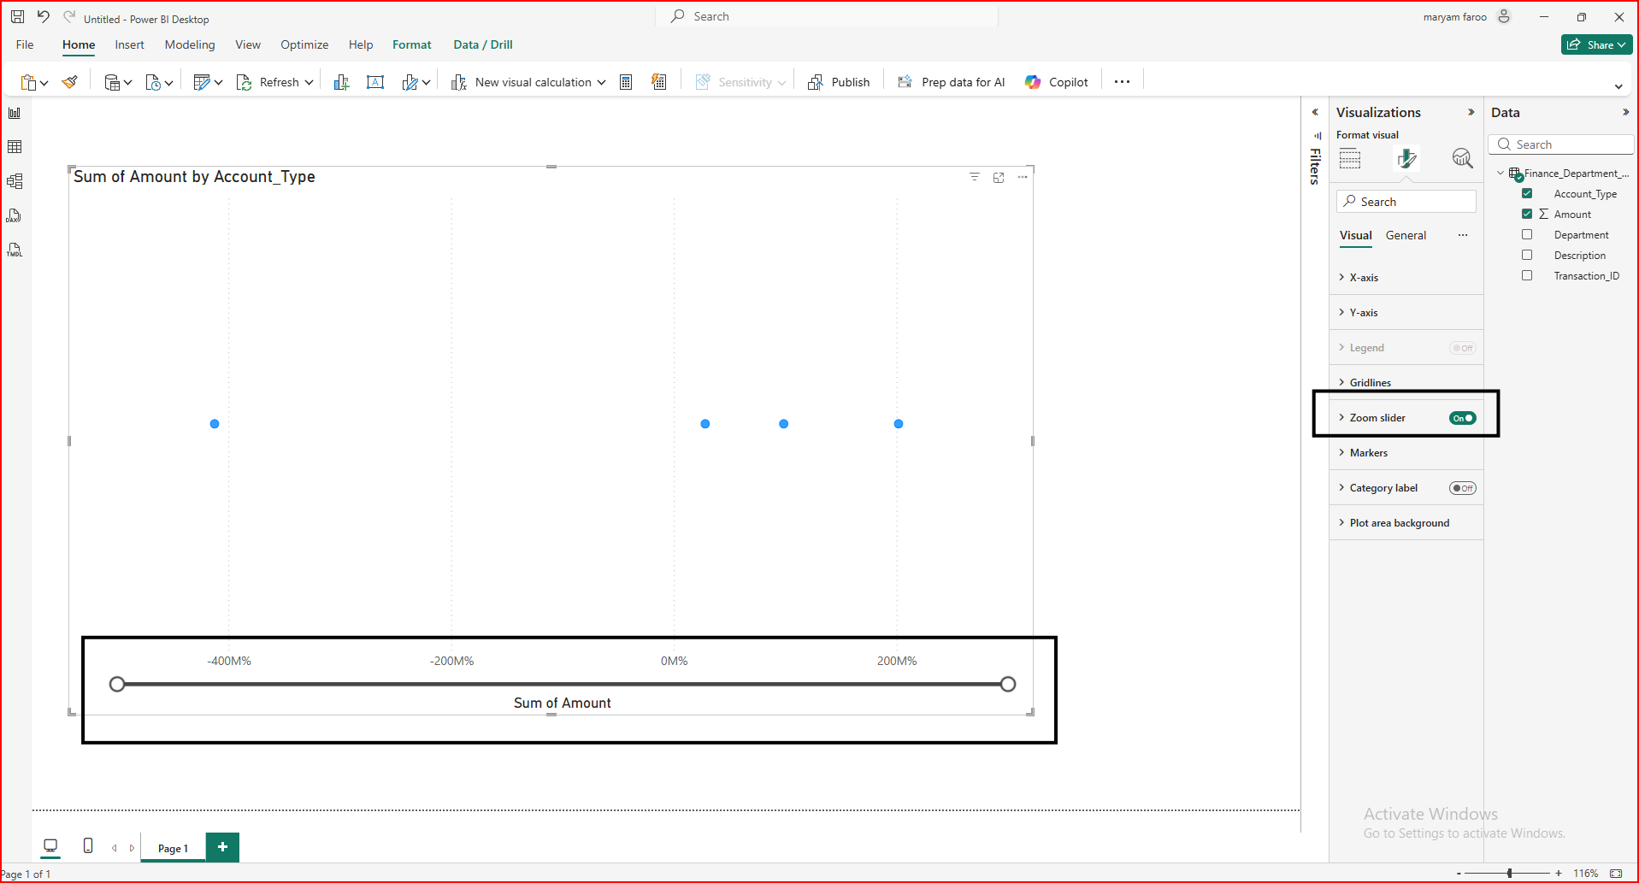This screenshot has height=883, width=1639.
Task: Switch to General format tab
Action: click(1406, 235)
